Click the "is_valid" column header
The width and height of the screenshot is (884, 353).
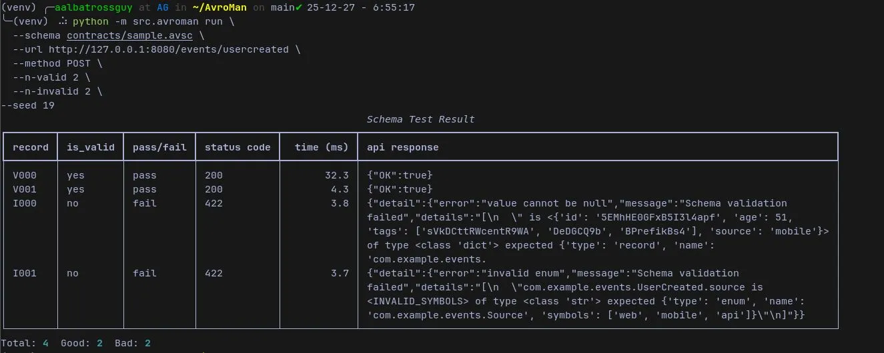tap(91, 147)
